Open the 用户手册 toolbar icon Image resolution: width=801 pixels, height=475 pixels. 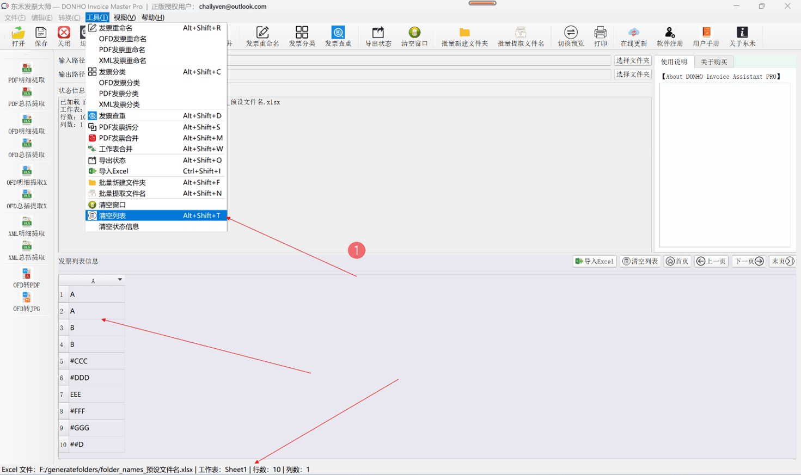(x=706, y=36)
